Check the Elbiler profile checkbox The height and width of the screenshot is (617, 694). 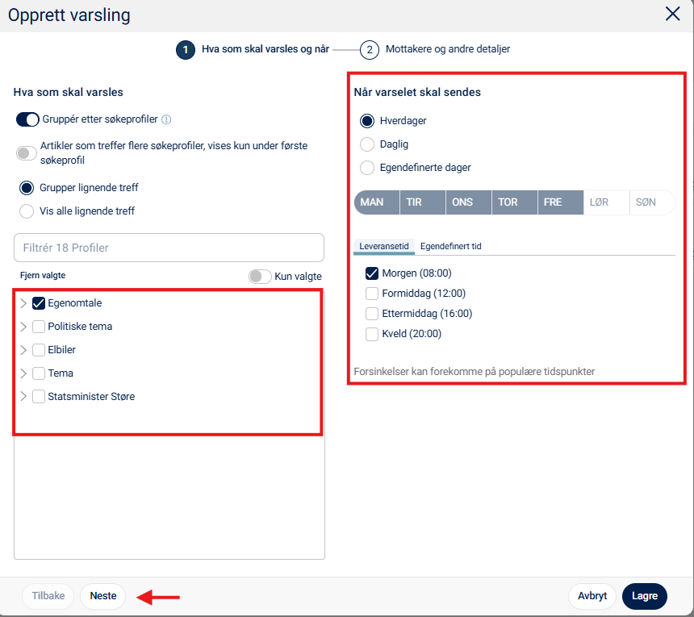[39, 350]
